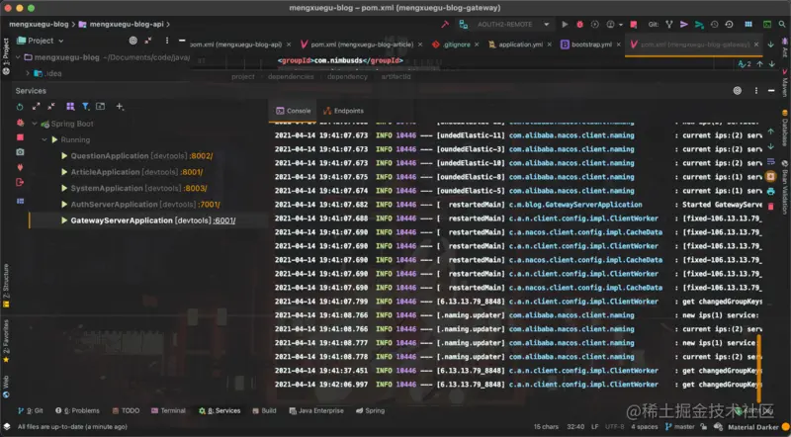Open the Project Structure grid icon
Image resolution: width=791 pixels, height=437 pixels.
click(748, 24)
